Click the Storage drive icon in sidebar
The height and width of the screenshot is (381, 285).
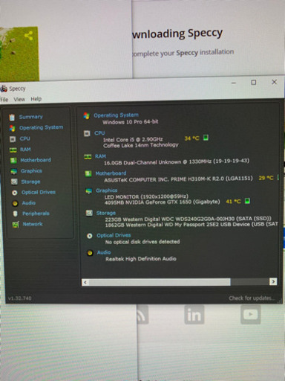coord(14,182)
